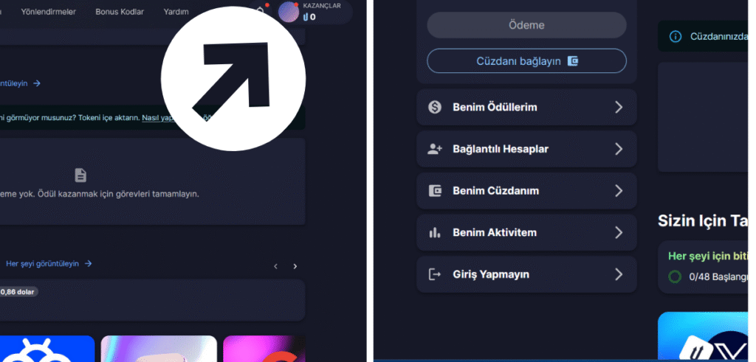The width and height of the screenshot is (756, 362).
Task: Click the Cüzdanı bağlayın button
Action: 526,61
